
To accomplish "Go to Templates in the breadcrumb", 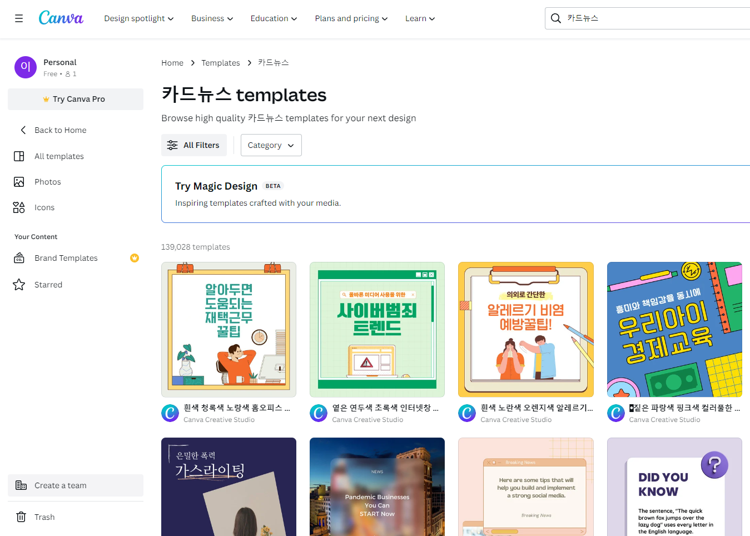I will (221, 63).
